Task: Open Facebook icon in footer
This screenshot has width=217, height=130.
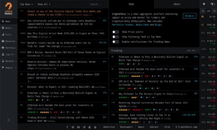Action: (x=67, y=127)
